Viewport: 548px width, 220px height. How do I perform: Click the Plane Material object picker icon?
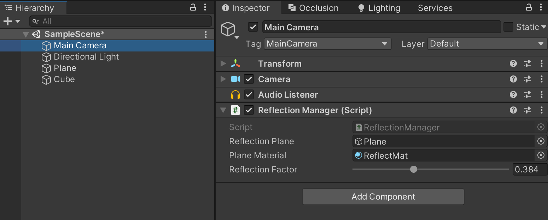[x=541, y=155]
